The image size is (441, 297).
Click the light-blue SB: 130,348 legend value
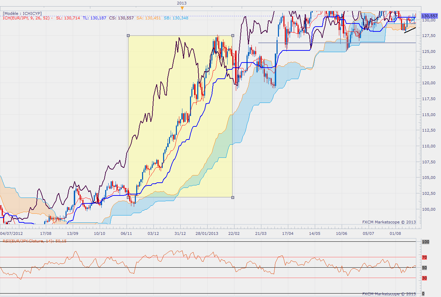[x=176, y=18]
